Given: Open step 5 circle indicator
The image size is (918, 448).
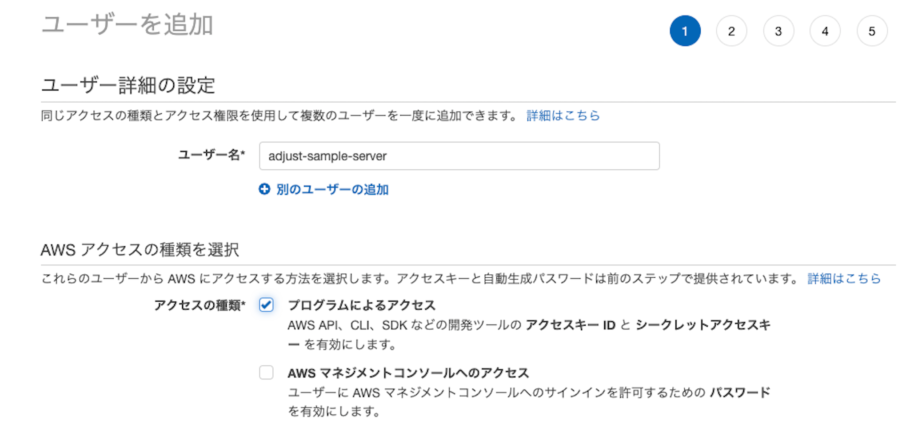Looking at the screenshot, I should click(x=872, y=31).
